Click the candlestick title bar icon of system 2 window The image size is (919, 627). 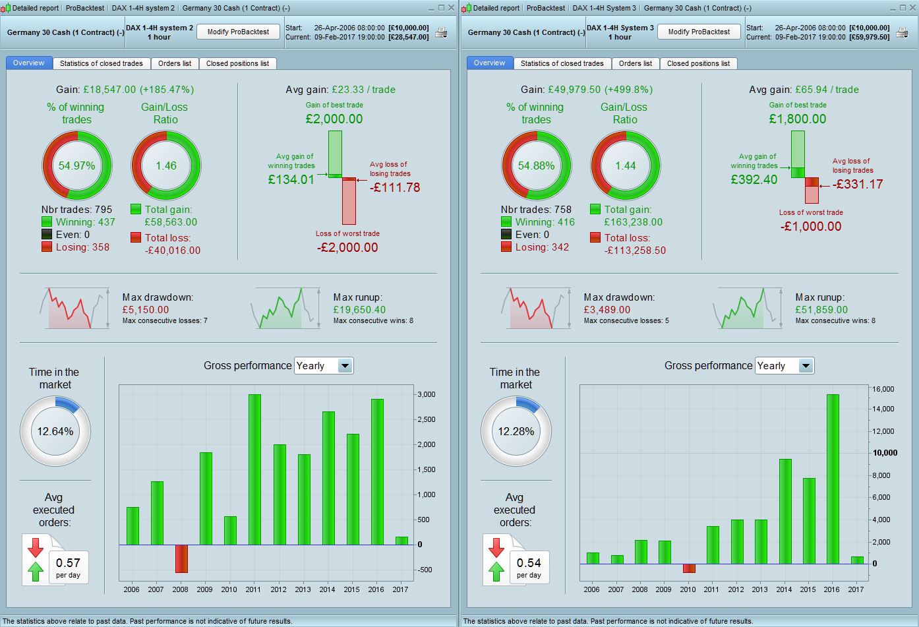click(x=6, y=8)
